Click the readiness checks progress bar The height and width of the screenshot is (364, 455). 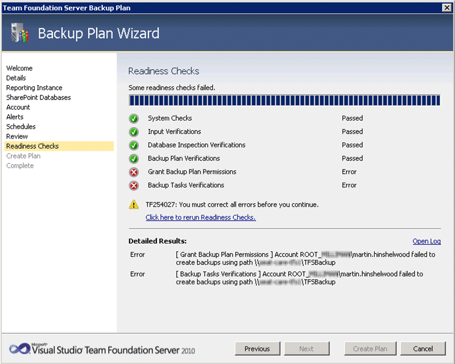point(284,101)
